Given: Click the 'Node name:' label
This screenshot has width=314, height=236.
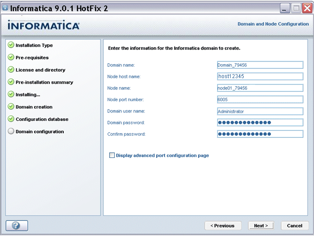Looking at the screenshot, I should pos(119,88).
